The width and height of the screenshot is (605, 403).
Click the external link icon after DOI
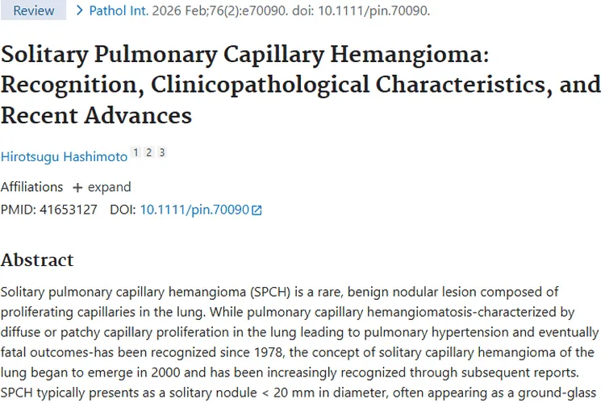(x=257, y=210)
